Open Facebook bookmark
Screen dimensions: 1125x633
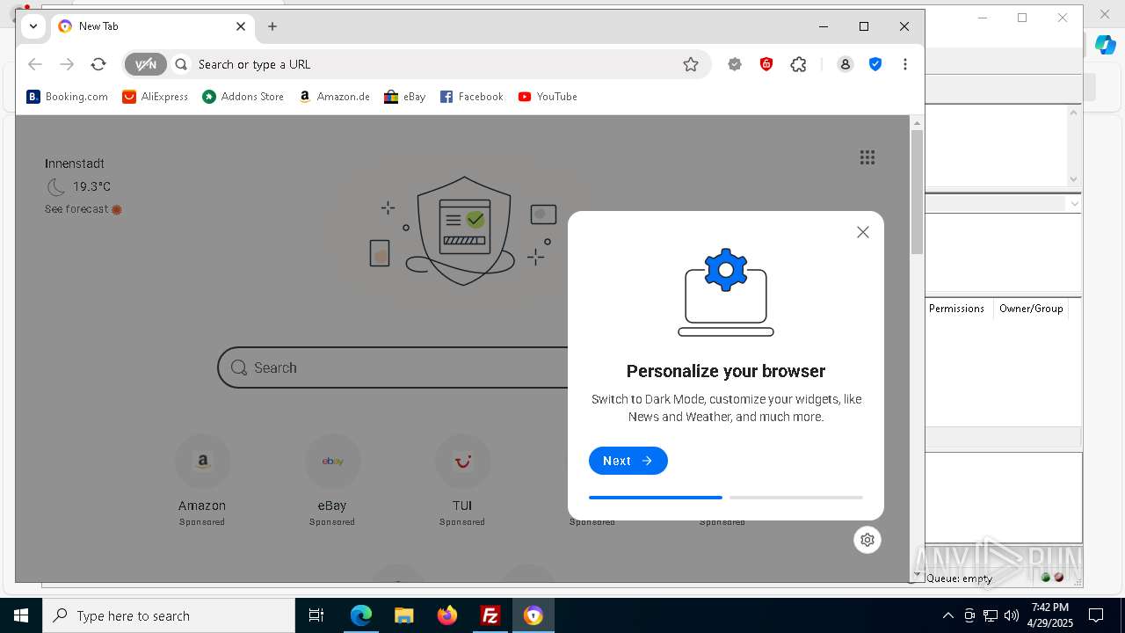coord(472,97)
